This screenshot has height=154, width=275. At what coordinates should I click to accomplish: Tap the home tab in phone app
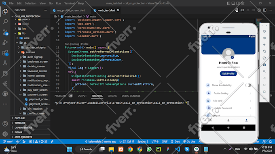click(x=210, y=121)
